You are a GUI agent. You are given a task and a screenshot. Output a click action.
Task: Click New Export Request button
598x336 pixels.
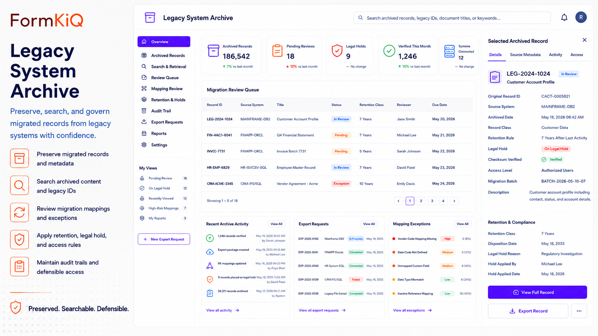pos(164,239)
